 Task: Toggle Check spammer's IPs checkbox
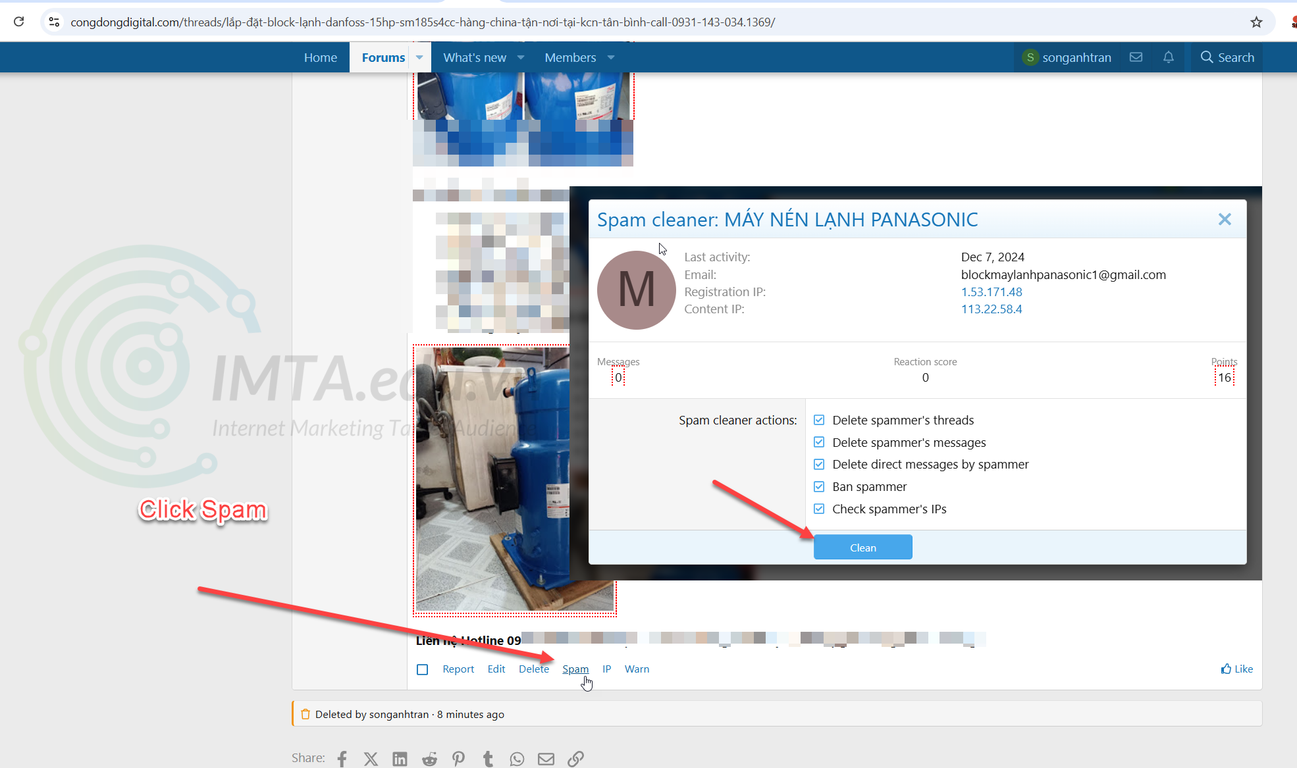(818, 508)
